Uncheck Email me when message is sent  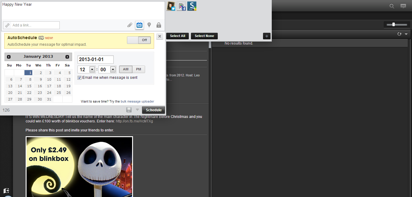pos(80,78)
